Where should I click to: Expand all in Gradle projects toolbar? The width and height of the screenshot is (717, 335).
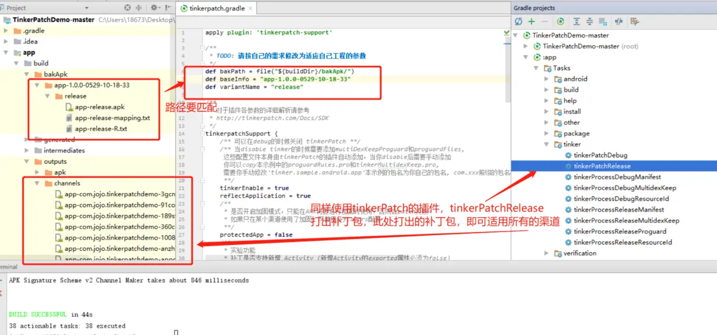(576, 21)
